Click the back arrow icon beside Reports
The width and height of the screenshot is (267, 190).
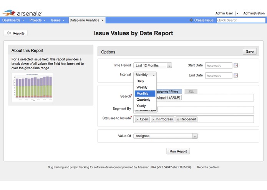tap(9, 33)
